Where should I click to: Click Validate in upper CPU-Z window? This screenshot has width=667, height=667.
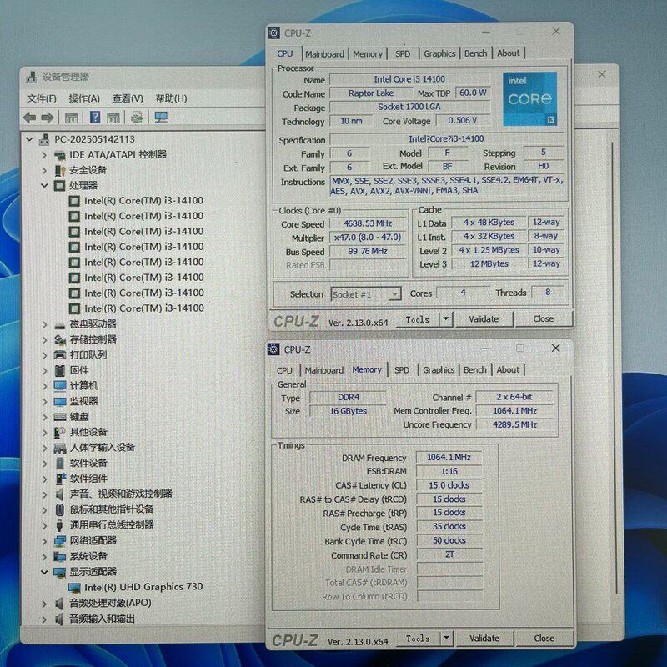pos(484,319)
